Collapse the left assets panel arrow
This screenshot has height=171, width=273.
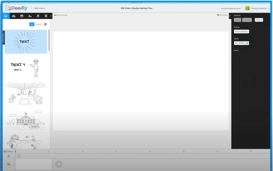coord(51,16)
